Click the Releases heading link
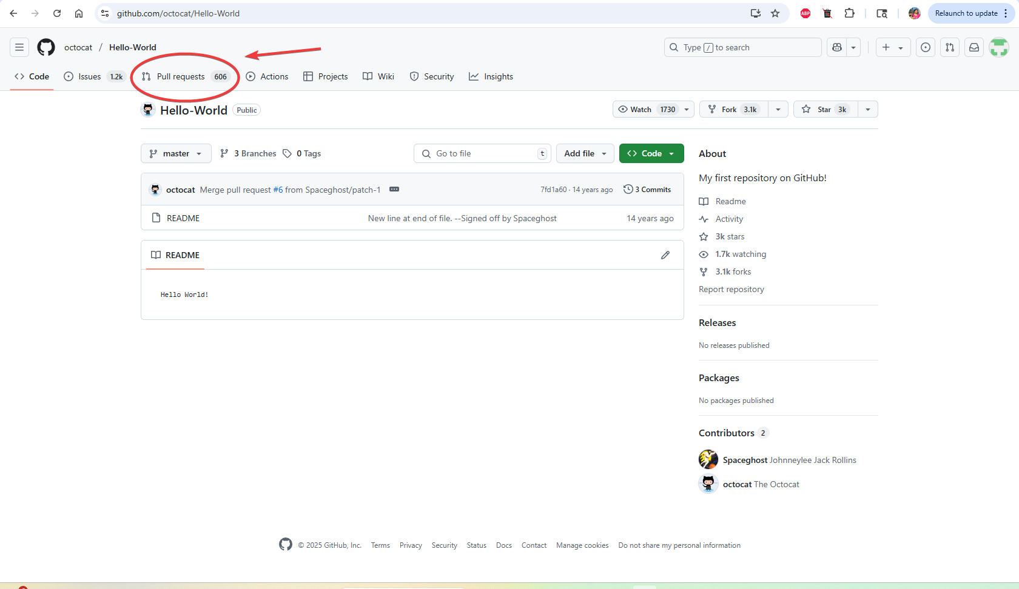The width and height of the screenshot is (1019, 589). coord(717,322)
